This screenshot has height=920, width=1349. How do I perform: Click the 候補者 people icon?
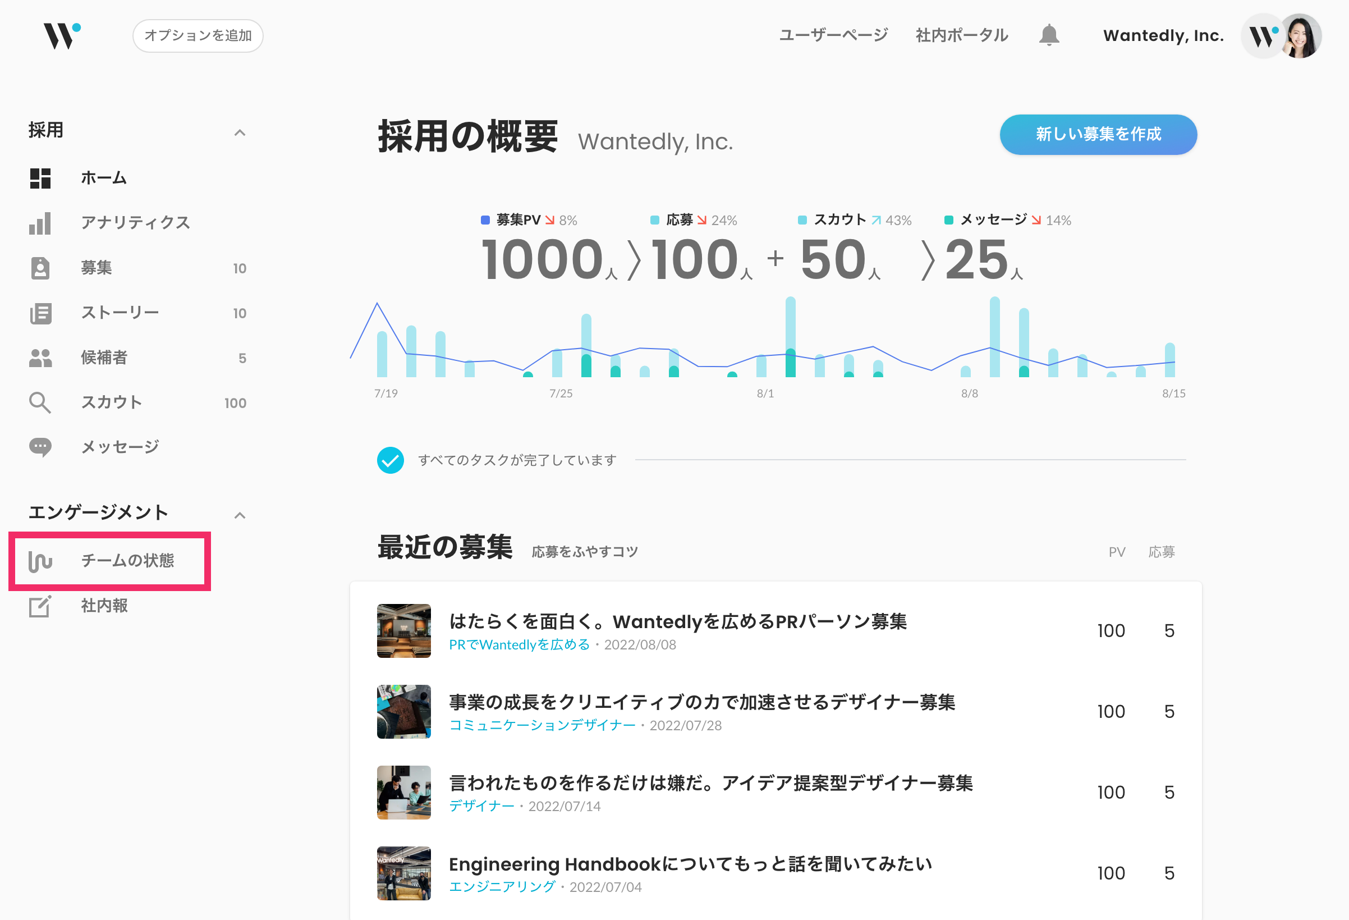pyautogui.click(x=40, y=358)
